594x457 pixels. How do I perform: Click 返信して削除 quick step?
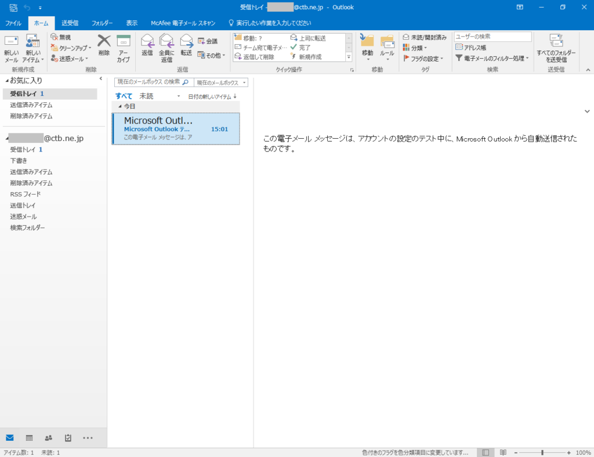pos(254,57)
